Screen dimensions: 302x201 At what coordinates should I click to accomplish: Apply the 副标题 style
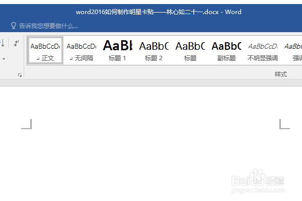tap(226, 50)
